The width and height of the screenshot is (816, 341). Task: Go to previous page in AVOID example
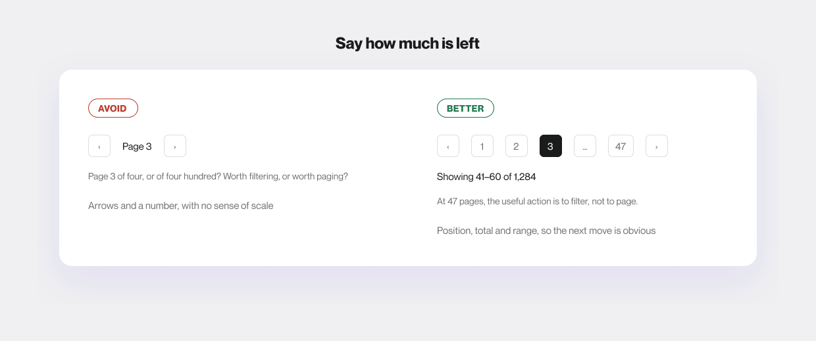pos(99,146)
